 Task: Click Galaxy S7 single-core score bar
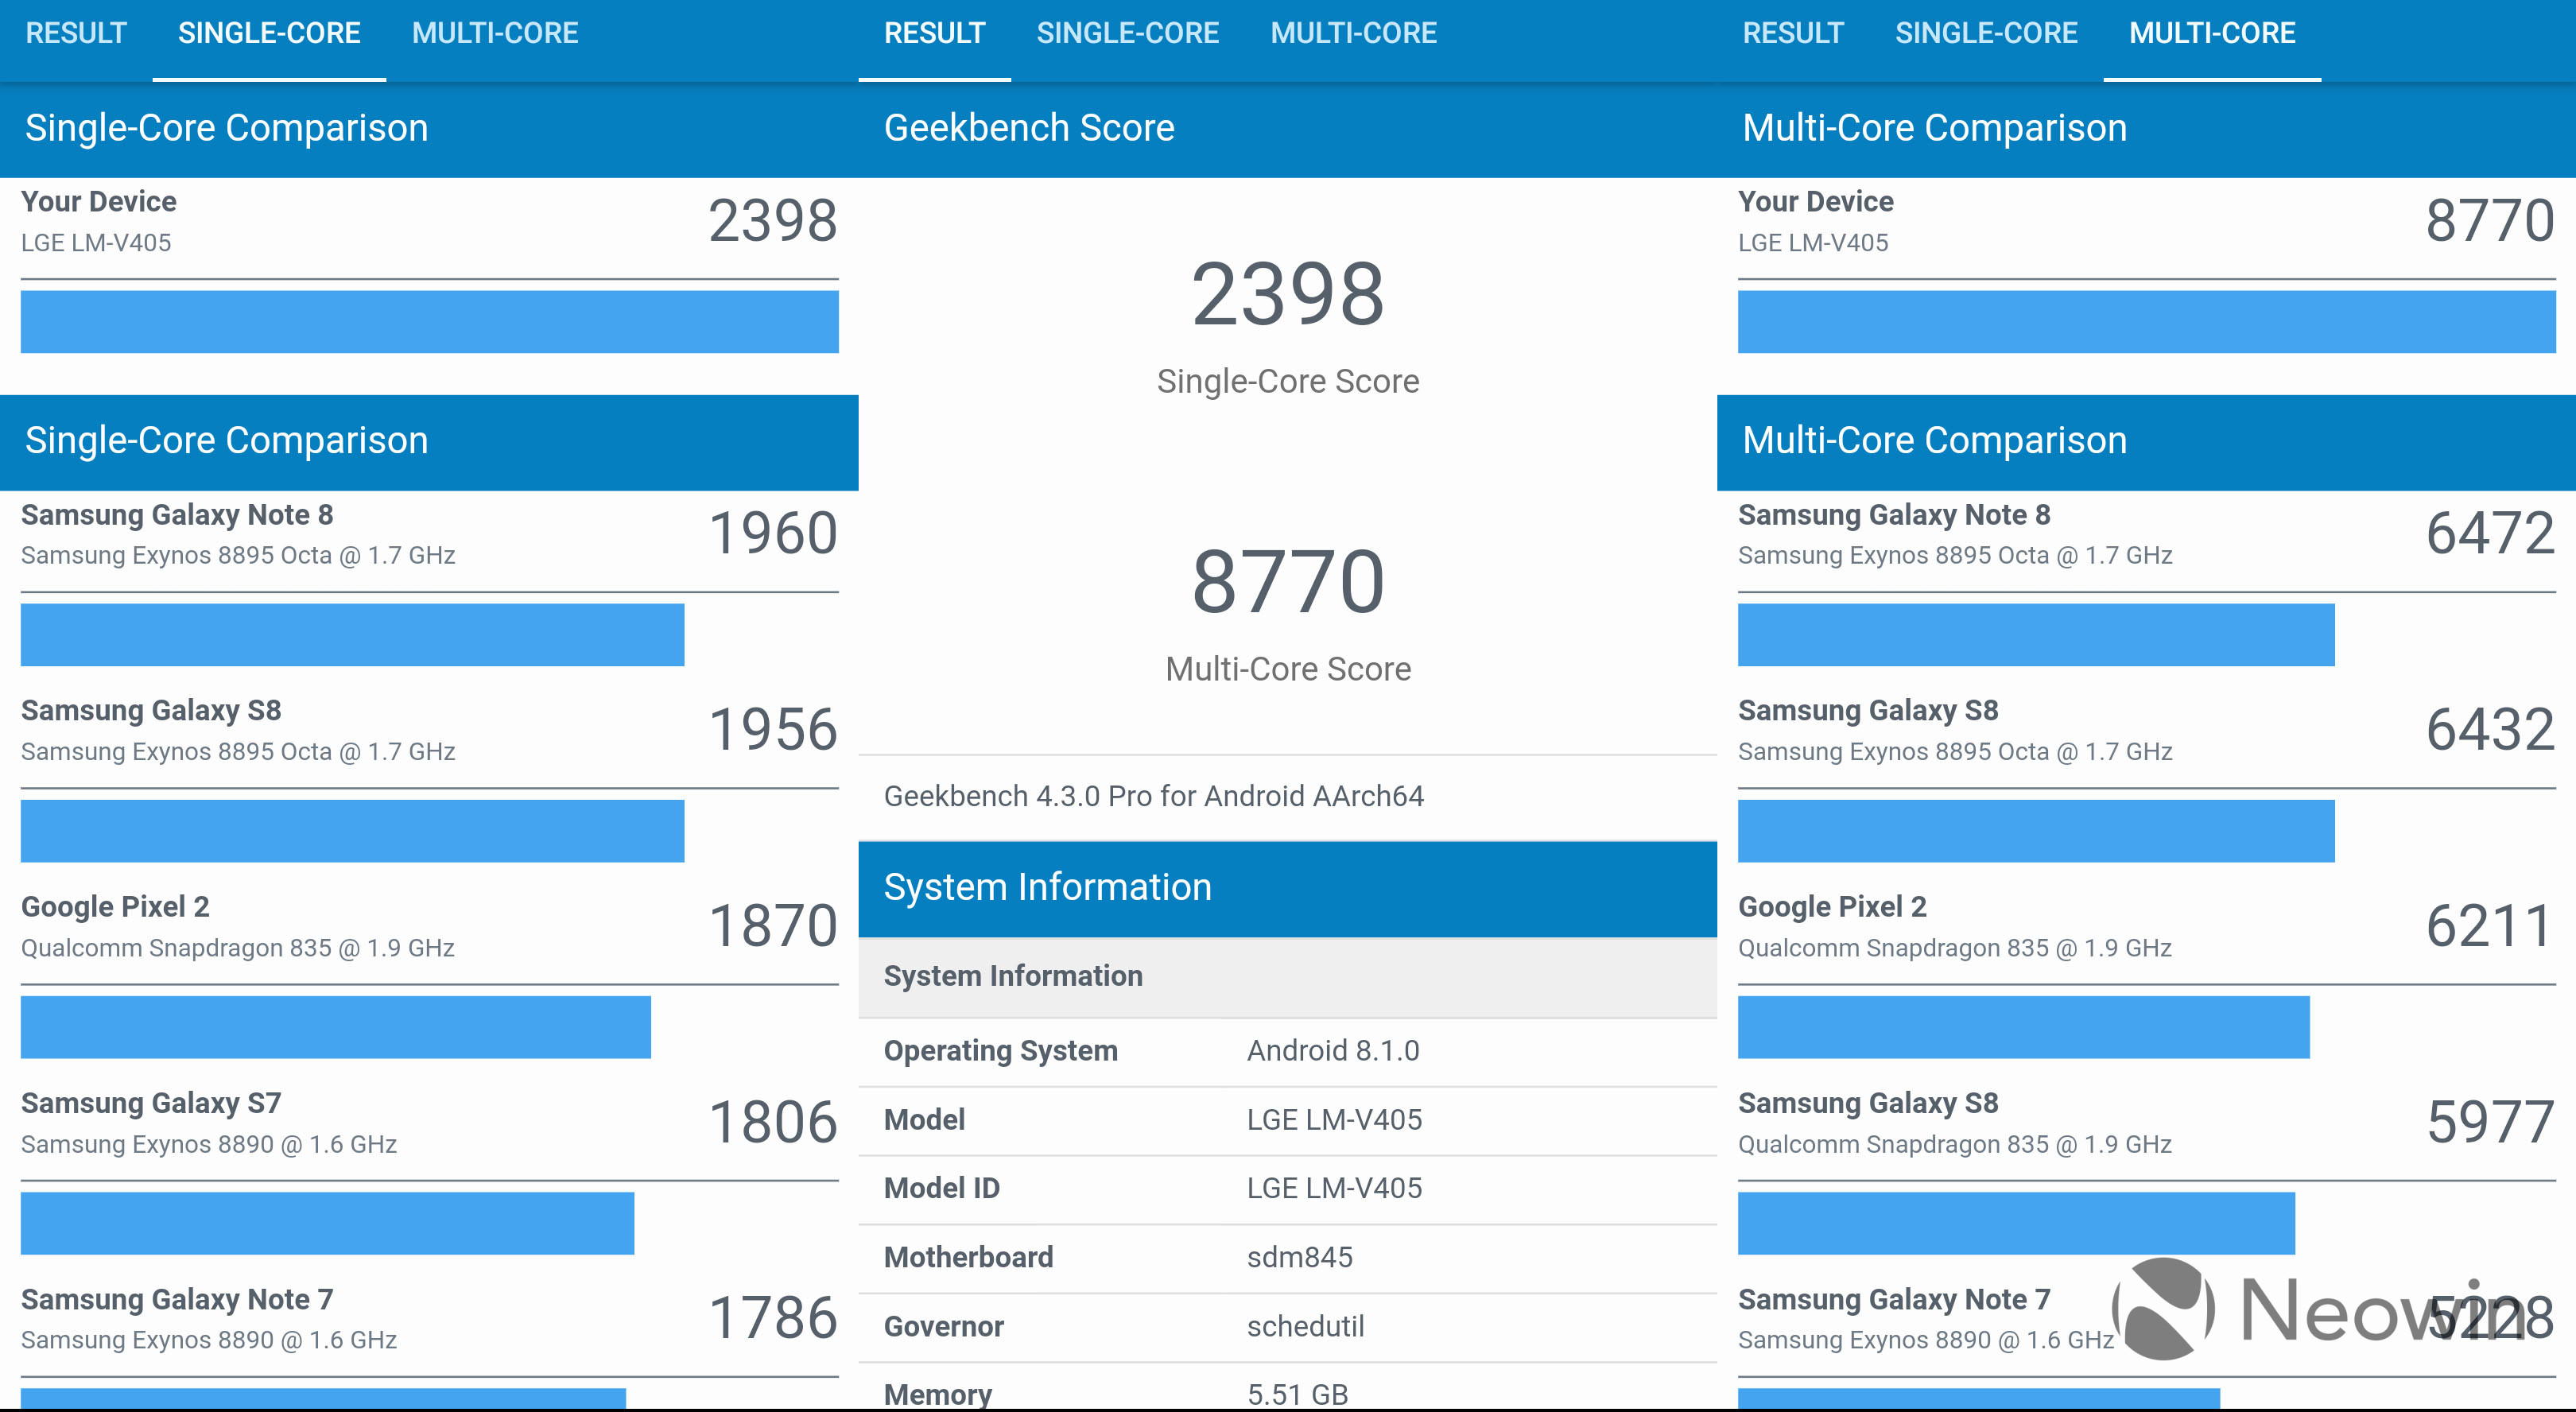(x=327, y=1223)
